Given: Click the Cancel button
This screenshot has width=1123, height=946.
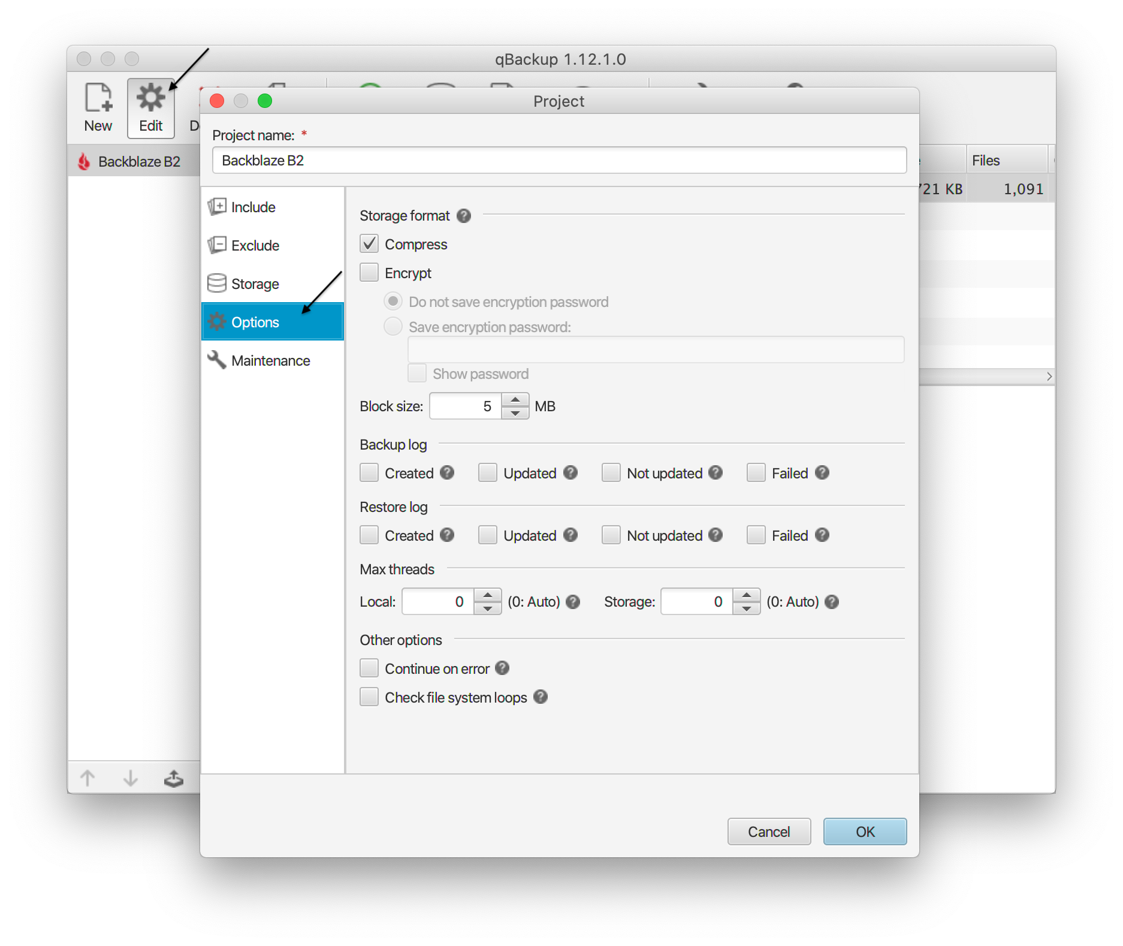Looking at the screenshot, I should [x=769, y=832].
